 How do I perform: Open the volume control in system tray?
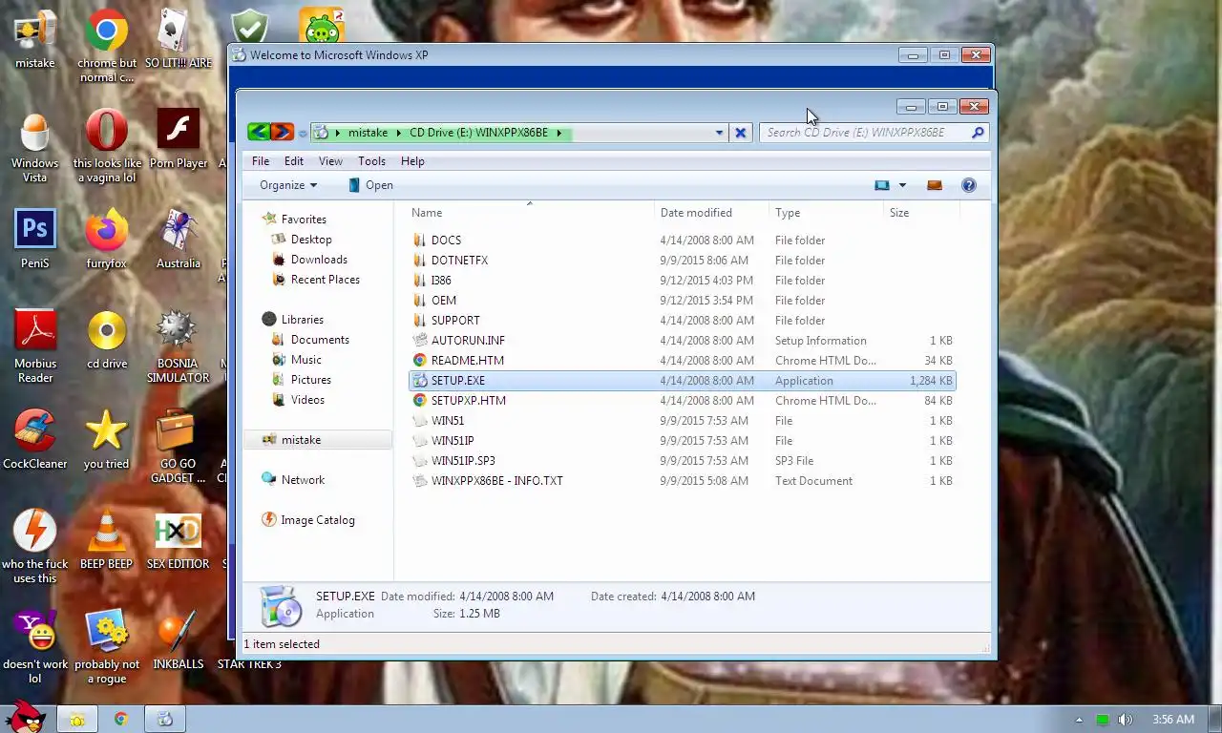pyautogui.click(x=1126, y=720)
